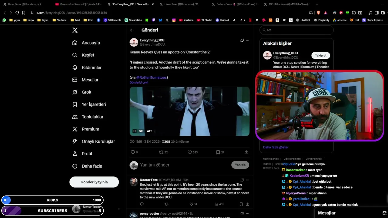388x218 pixels.
Task: Open the Constantine GIF media
Action: point(189,111)
